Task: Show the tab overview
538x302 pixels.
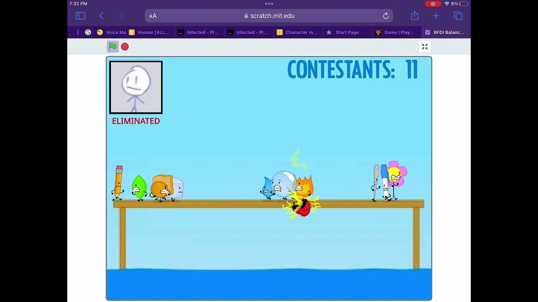Action: click(458, 16)
